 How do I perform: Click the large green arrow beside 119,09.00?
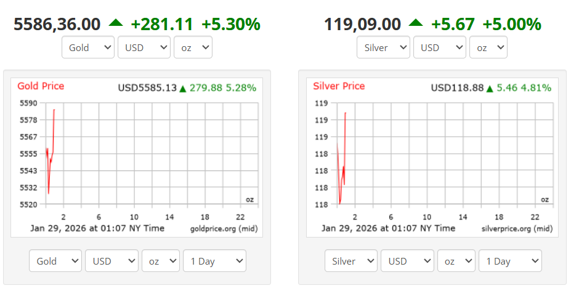pyautogui.click(x=416, y=23)
